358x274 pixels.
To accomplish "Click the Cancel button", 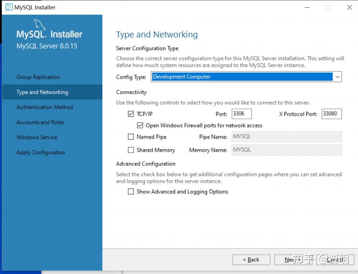I will tap(335, 259).
